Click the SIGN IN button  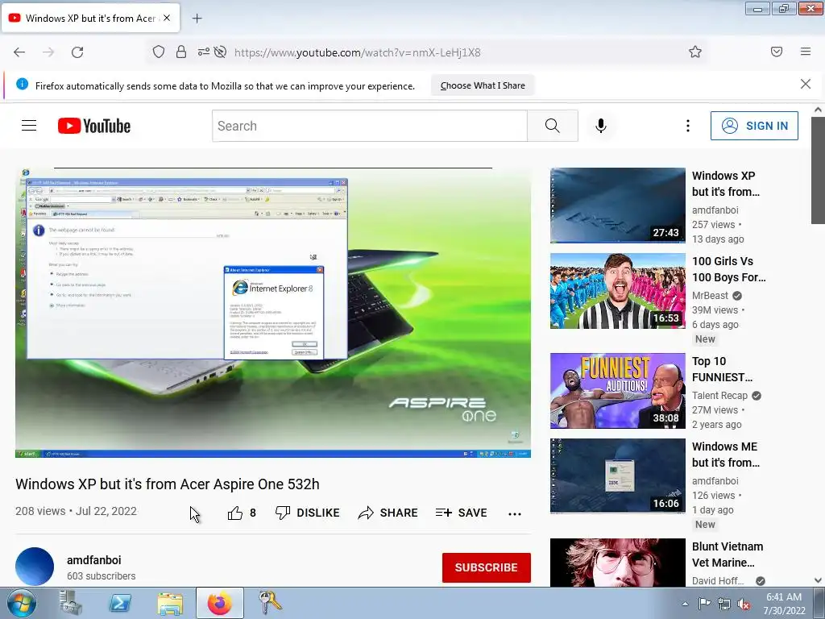click(x=754, y=126)
